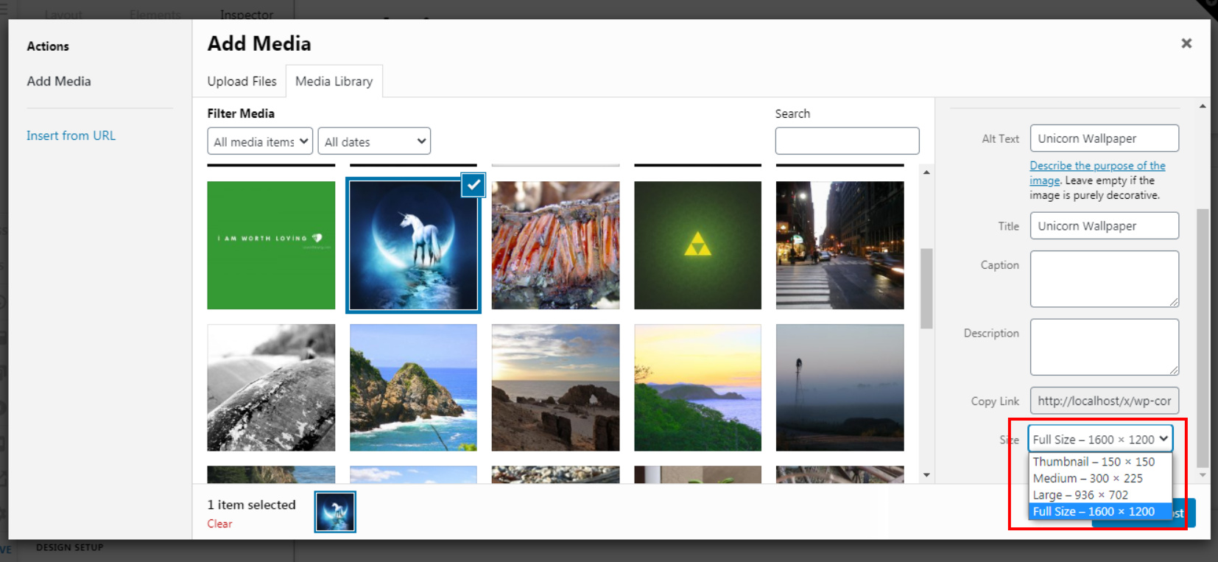Choose Medium – 300 × 225 size option
Screen dimensions: 1218x562
1100,478
